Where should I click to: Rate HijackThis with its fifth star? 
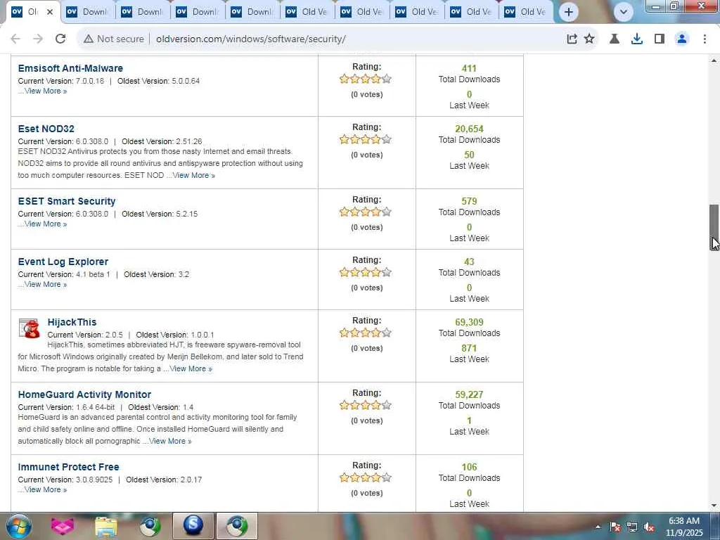coord(387,333)
